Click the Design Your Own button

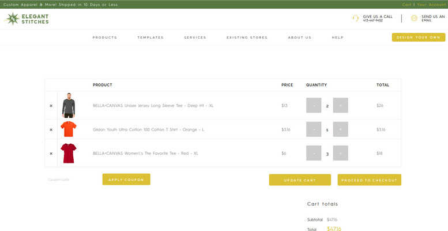pyautogui.click(x=419, y=37)
